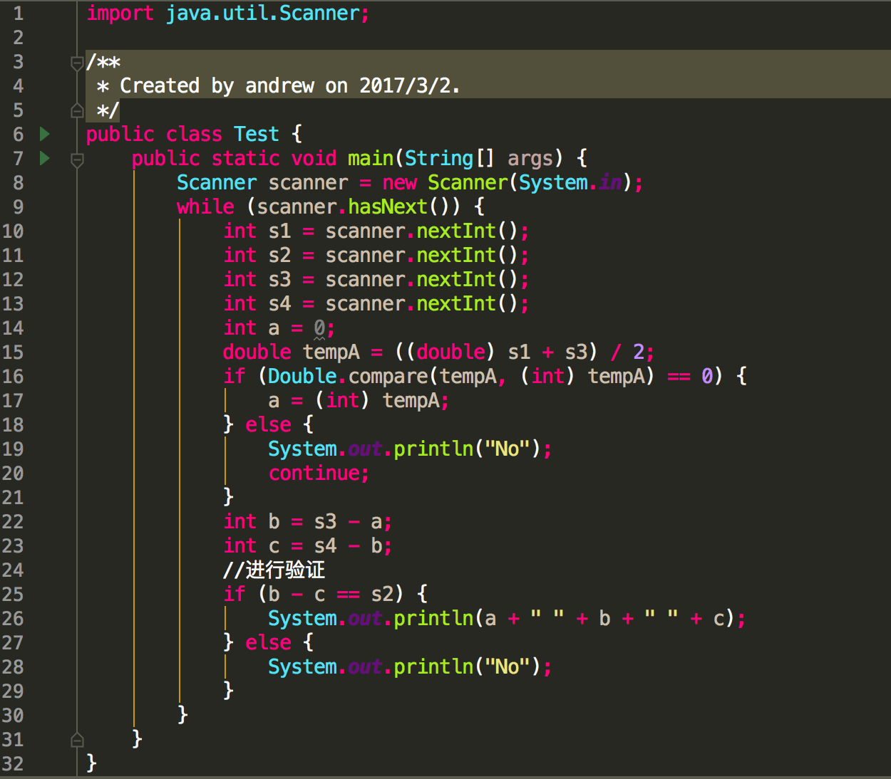Screen dimensions: 891x779
Task: Click the "class" keyword on line 6
Action: [x=194, y=134]
